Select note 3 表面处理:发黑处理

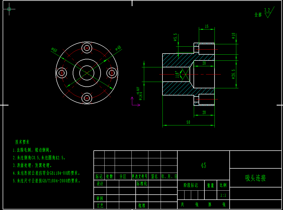pyautogui.click(x=32, y=165)
